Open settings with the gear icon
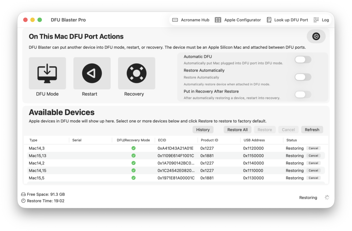Viewport: 352px width, 231px height. click(316, 36)
